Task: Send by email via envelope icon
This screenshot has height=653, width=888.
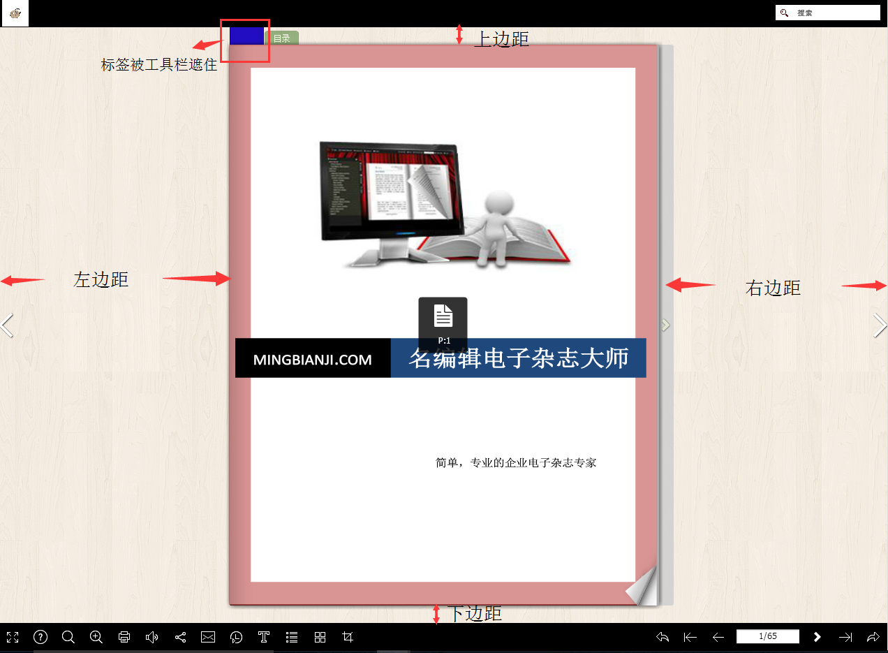Action: [208, 637]
